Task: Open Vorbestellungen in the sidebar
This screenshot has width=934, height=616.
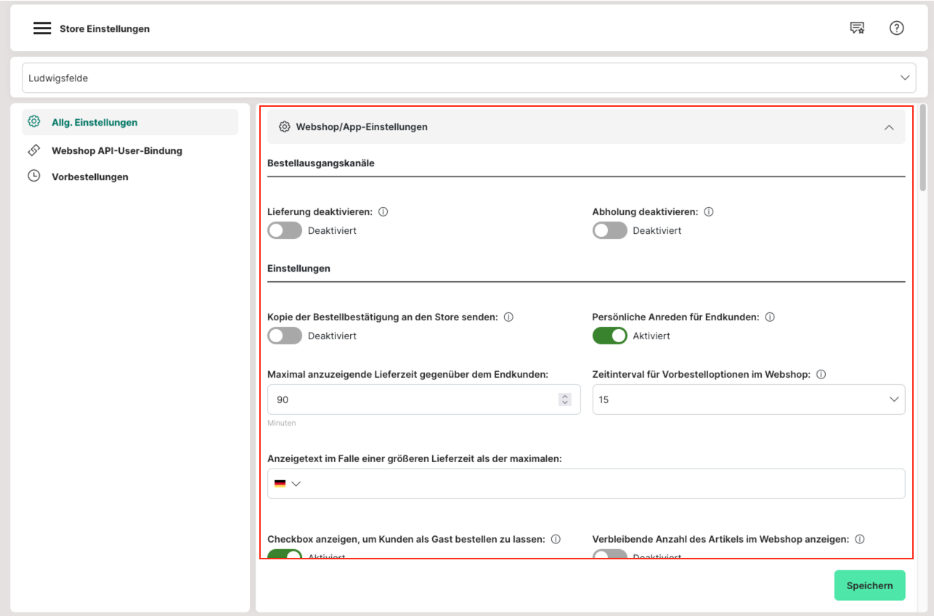Action: [89, 177]
